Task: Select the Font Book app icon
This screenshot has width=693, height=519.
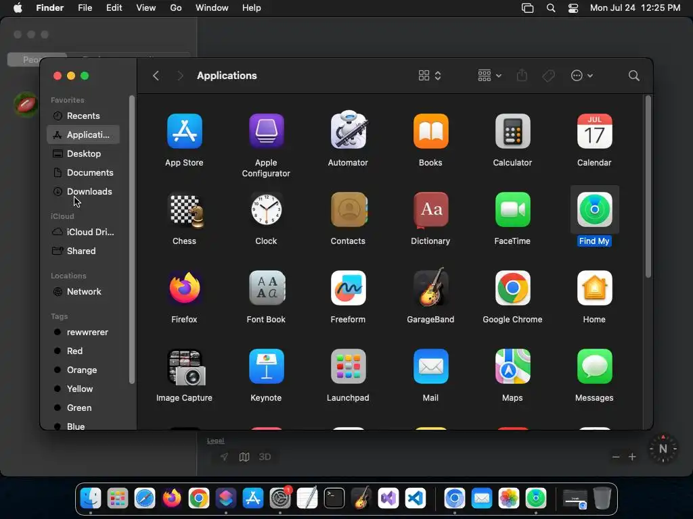Action: point(266,288)
